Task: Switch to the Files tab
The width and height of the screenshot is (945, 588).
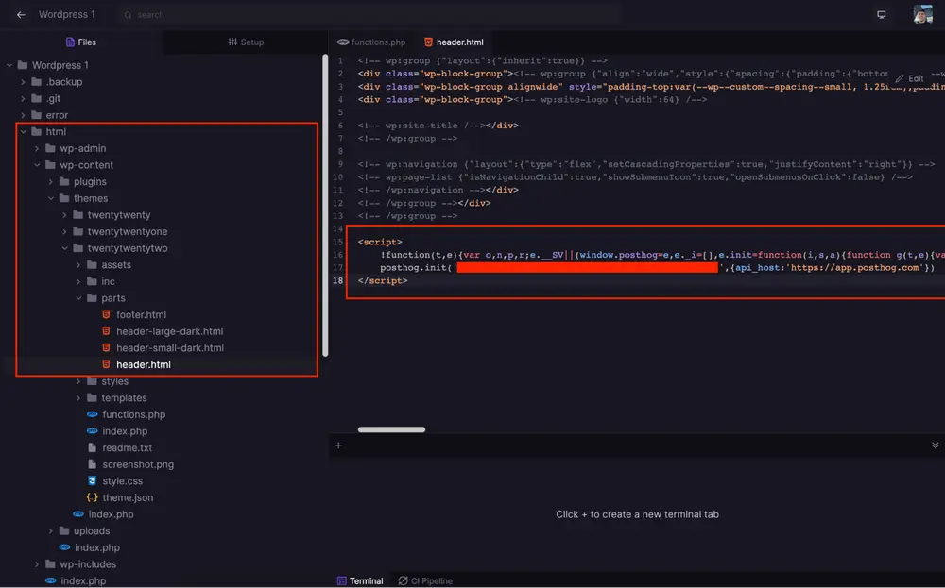Action: click(x=80, y=42)
